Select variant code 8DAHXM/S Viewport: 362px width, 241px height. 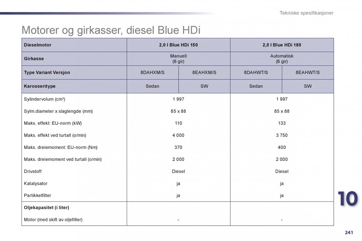(x=152, y=73)
